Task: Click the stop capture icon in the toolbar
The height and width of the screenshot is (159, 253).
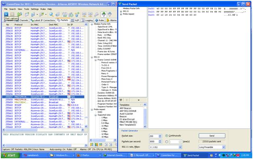Action: (x=12, y=14)
